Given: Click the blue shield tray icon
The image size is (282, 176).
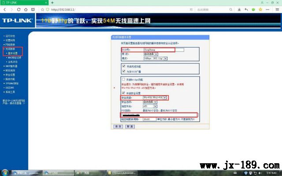Looking at the screenshot, I should [x=246, y=173].
